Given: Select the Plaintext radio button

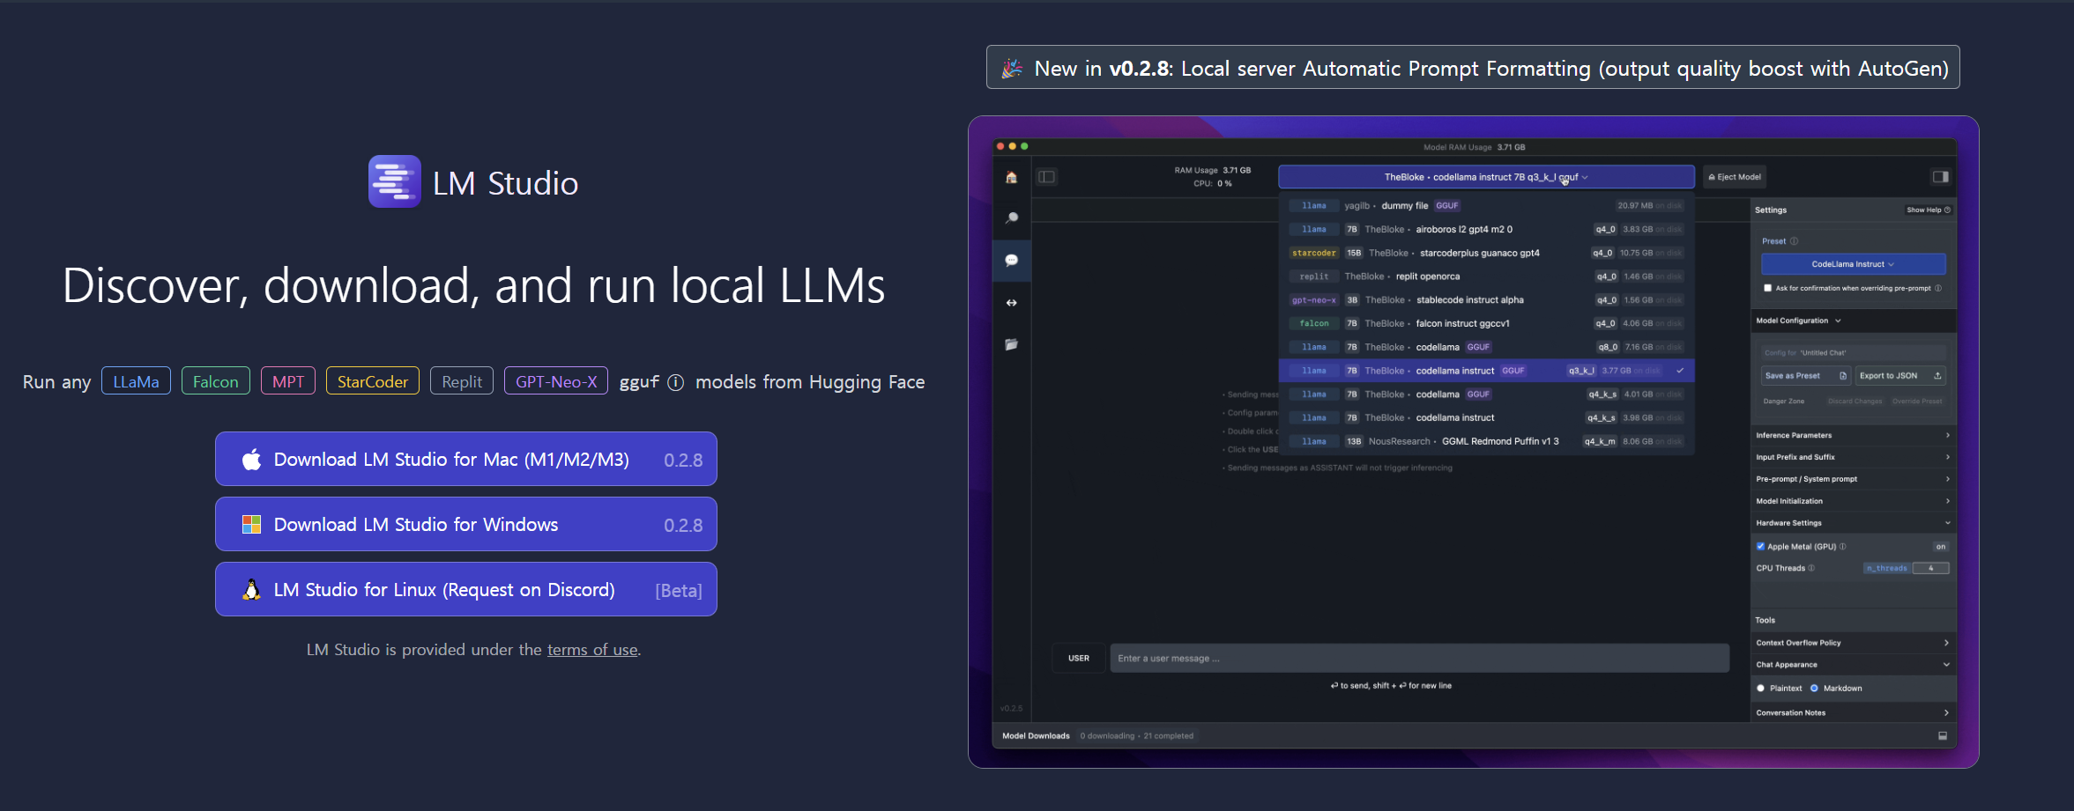Looking at the screenshot, I should point(1760,689).
